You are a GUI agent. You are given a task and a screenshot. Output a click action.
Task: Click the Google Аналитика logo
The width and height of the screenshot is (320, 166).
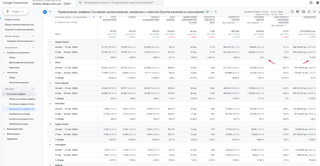coord(15,3)
